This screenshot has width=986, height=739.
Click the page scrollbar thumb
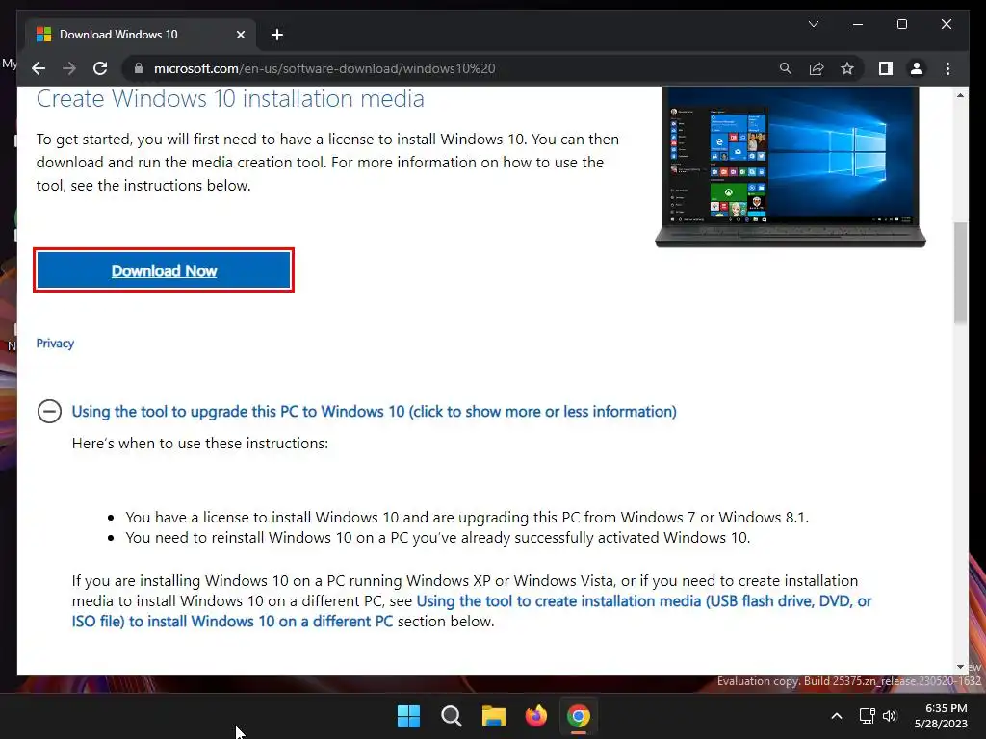[x=960, y=272]
